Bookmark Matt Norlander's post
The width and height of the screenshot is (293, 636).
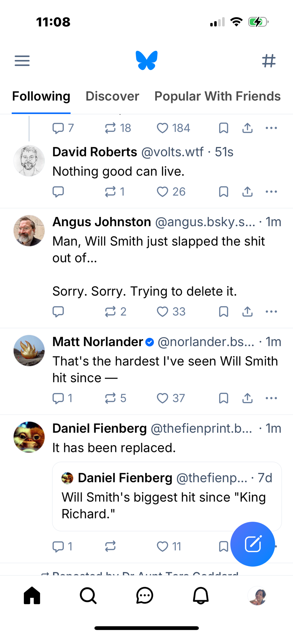coord(224,398)
